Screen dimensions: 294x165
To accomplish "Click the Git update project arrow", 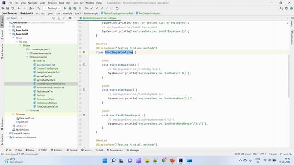I will tap(92, 8).
